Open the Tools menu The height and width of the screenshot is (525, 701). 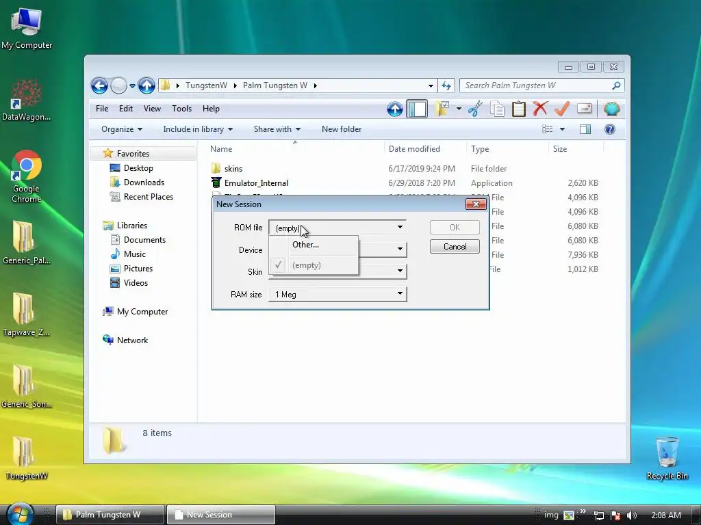pyautogui.click(x=181, y=109)
